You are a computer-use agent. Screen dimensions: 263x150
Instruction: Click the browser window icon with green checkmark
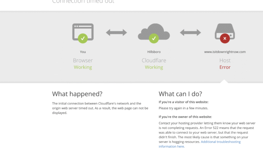(x=83, y=33)
